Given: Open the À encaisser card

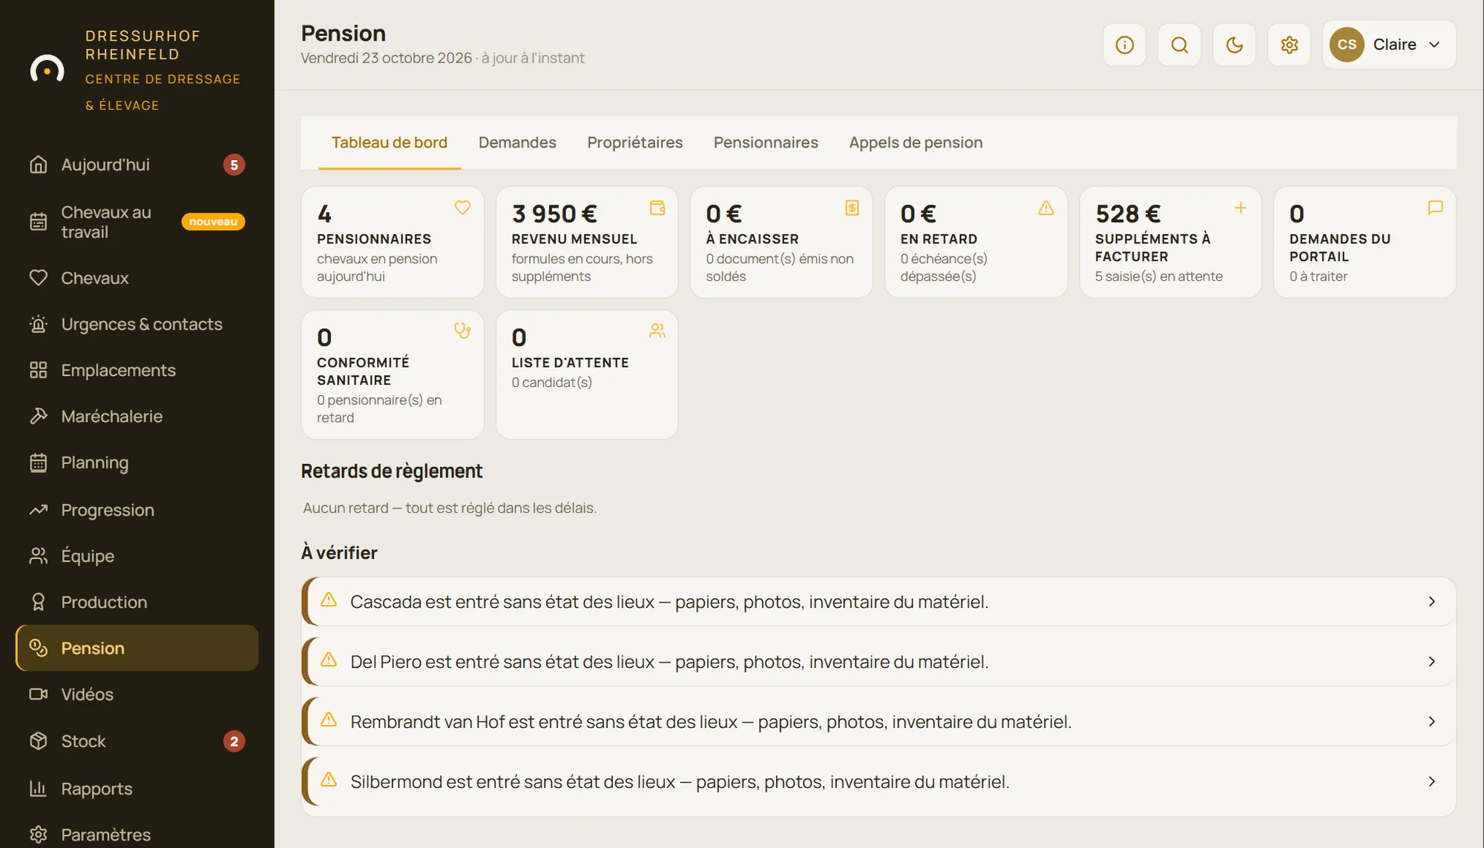Looking at the screenshot, I should (x=781, y=242).
